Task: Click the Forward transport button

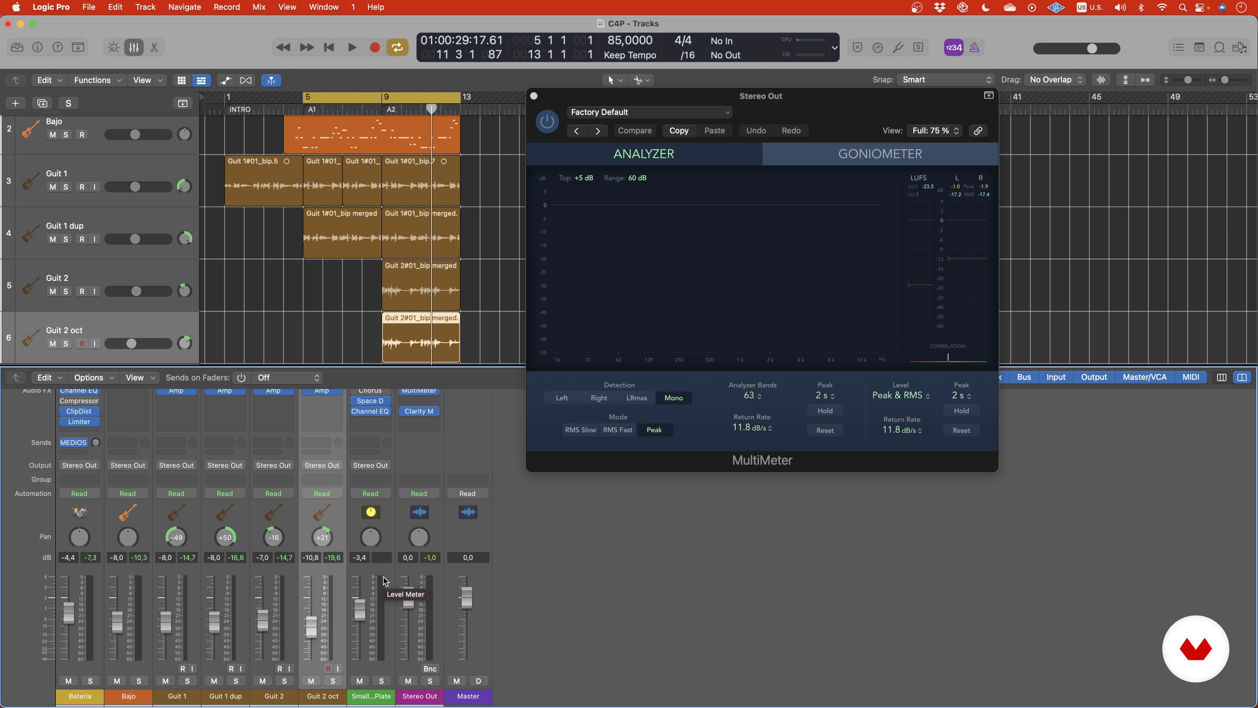Action: tap(307, 48)
